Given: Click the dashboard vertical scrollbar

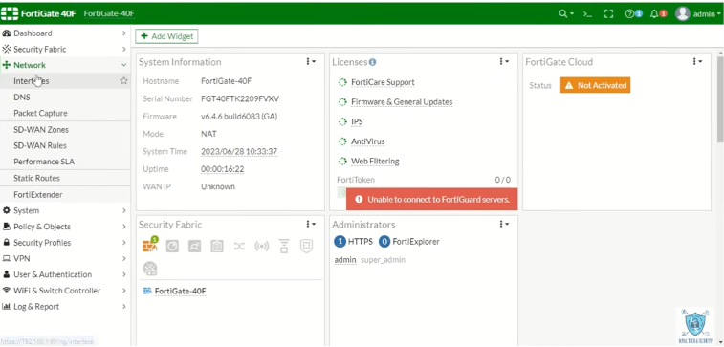Looking at the screenshot, I should tap(720, 99).
